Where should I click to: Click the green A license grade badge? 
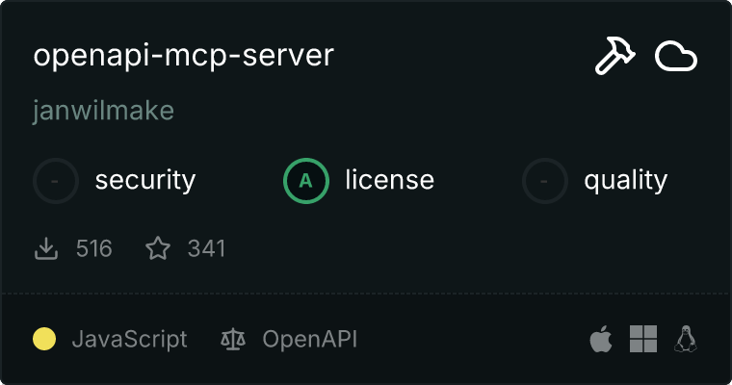pos(305,180)
